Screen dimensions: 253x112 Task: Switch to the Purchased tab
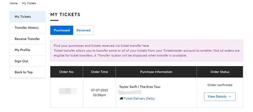tap(62, 30)
